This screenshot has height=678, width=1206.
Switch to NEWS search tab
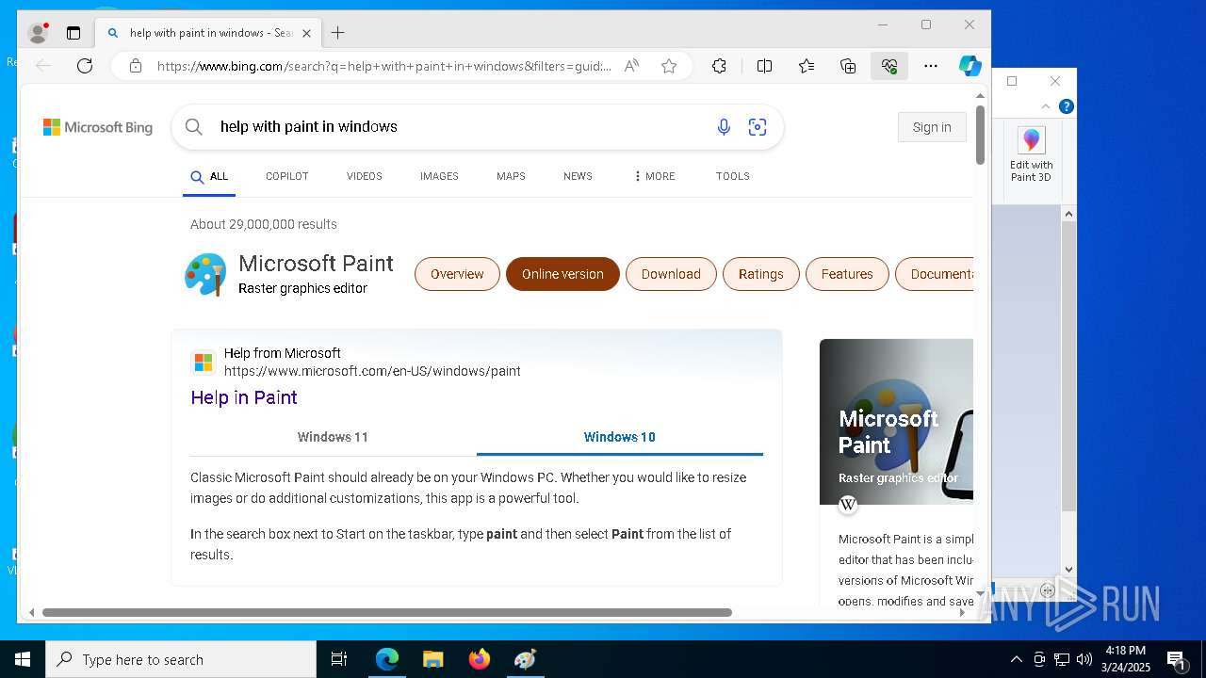pos(578,176)
